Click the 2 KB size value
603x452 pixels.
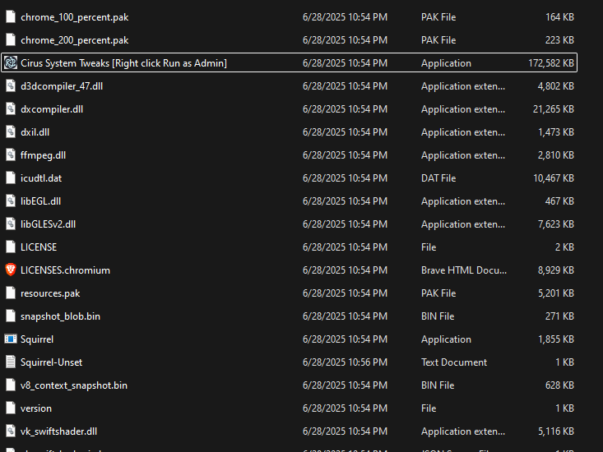[564, 247]
